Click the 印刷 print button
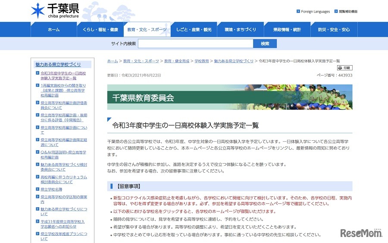Viewport: 388px width, 243px height. point(345,68)
